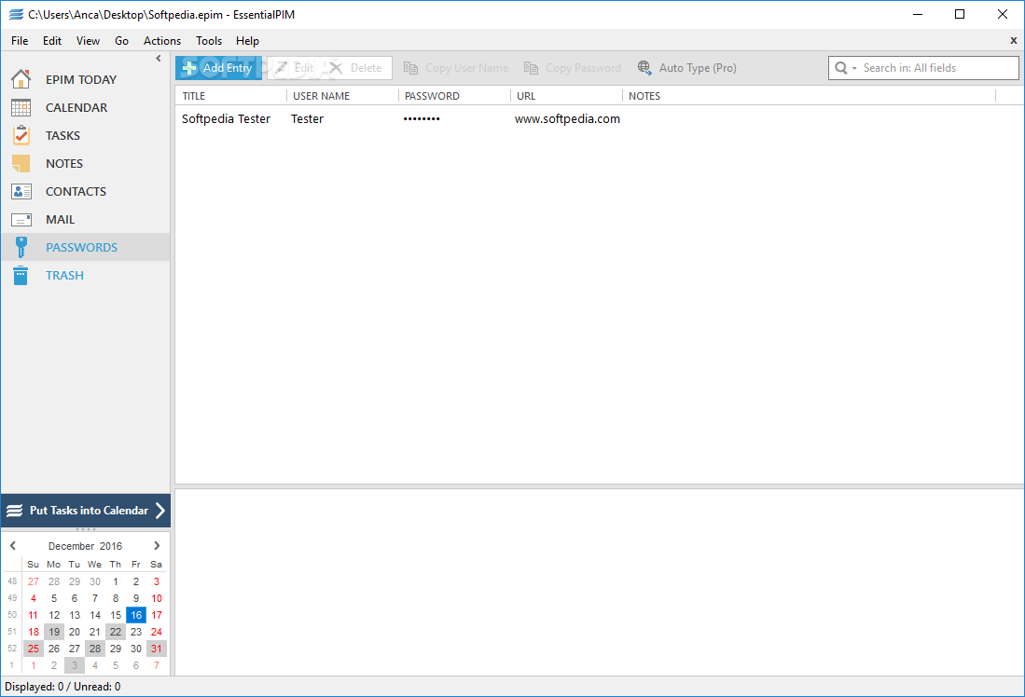Select December 16 in mini calendar
This screenshot has width=1025, height=697.
point(136,615)
